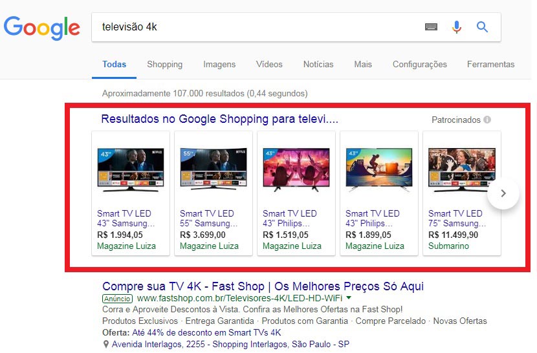
Task: Click the www.fastshop.com.br URL text
Action: click(x=240, y=298)
